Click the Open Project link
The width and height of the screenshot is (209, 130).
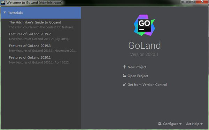point(138,76)
